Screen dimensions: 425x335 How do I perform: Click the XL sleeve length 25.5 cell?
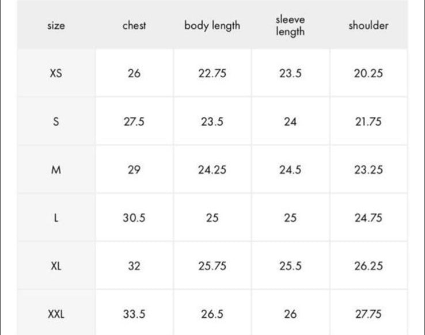coord(290,266)
